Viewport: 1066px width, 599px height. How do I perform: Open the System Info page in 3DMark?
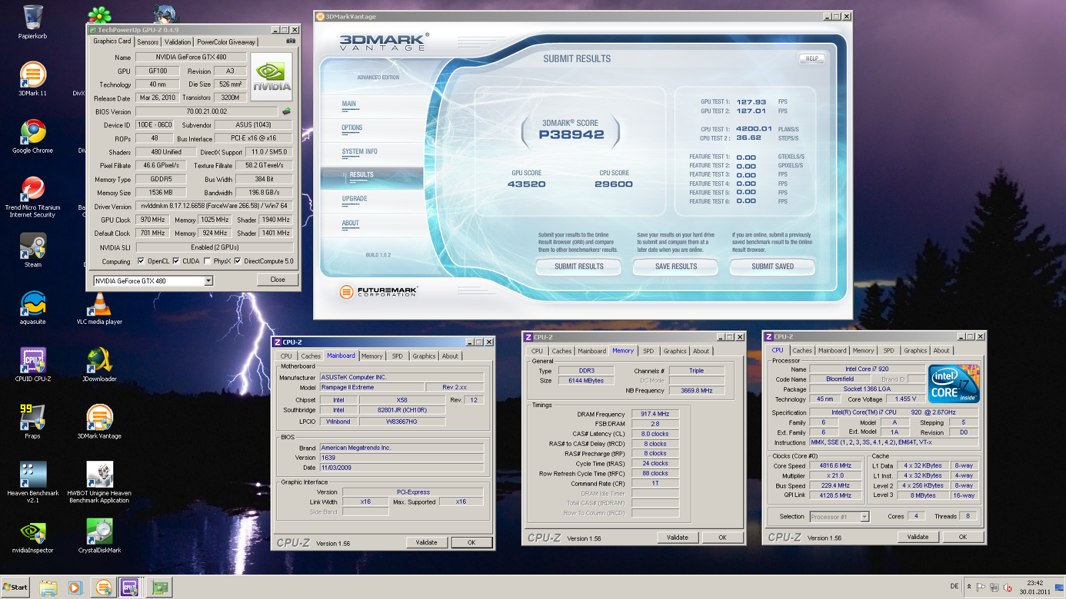pyautogui.click(x=360, y=152)
